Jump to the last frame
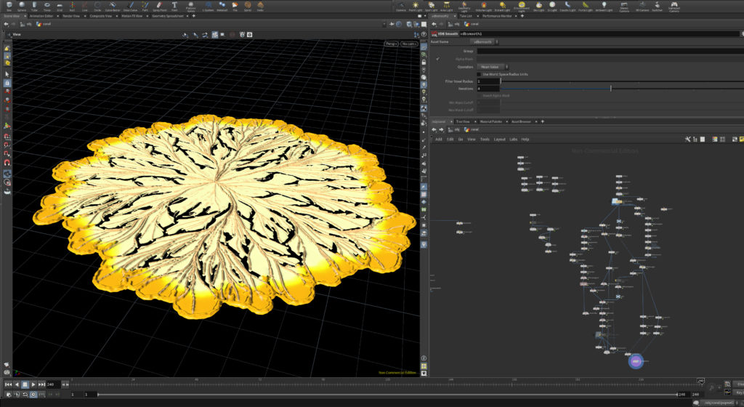Screen dimensions: 744x407 pyautogui.click(x=41, y=384)
